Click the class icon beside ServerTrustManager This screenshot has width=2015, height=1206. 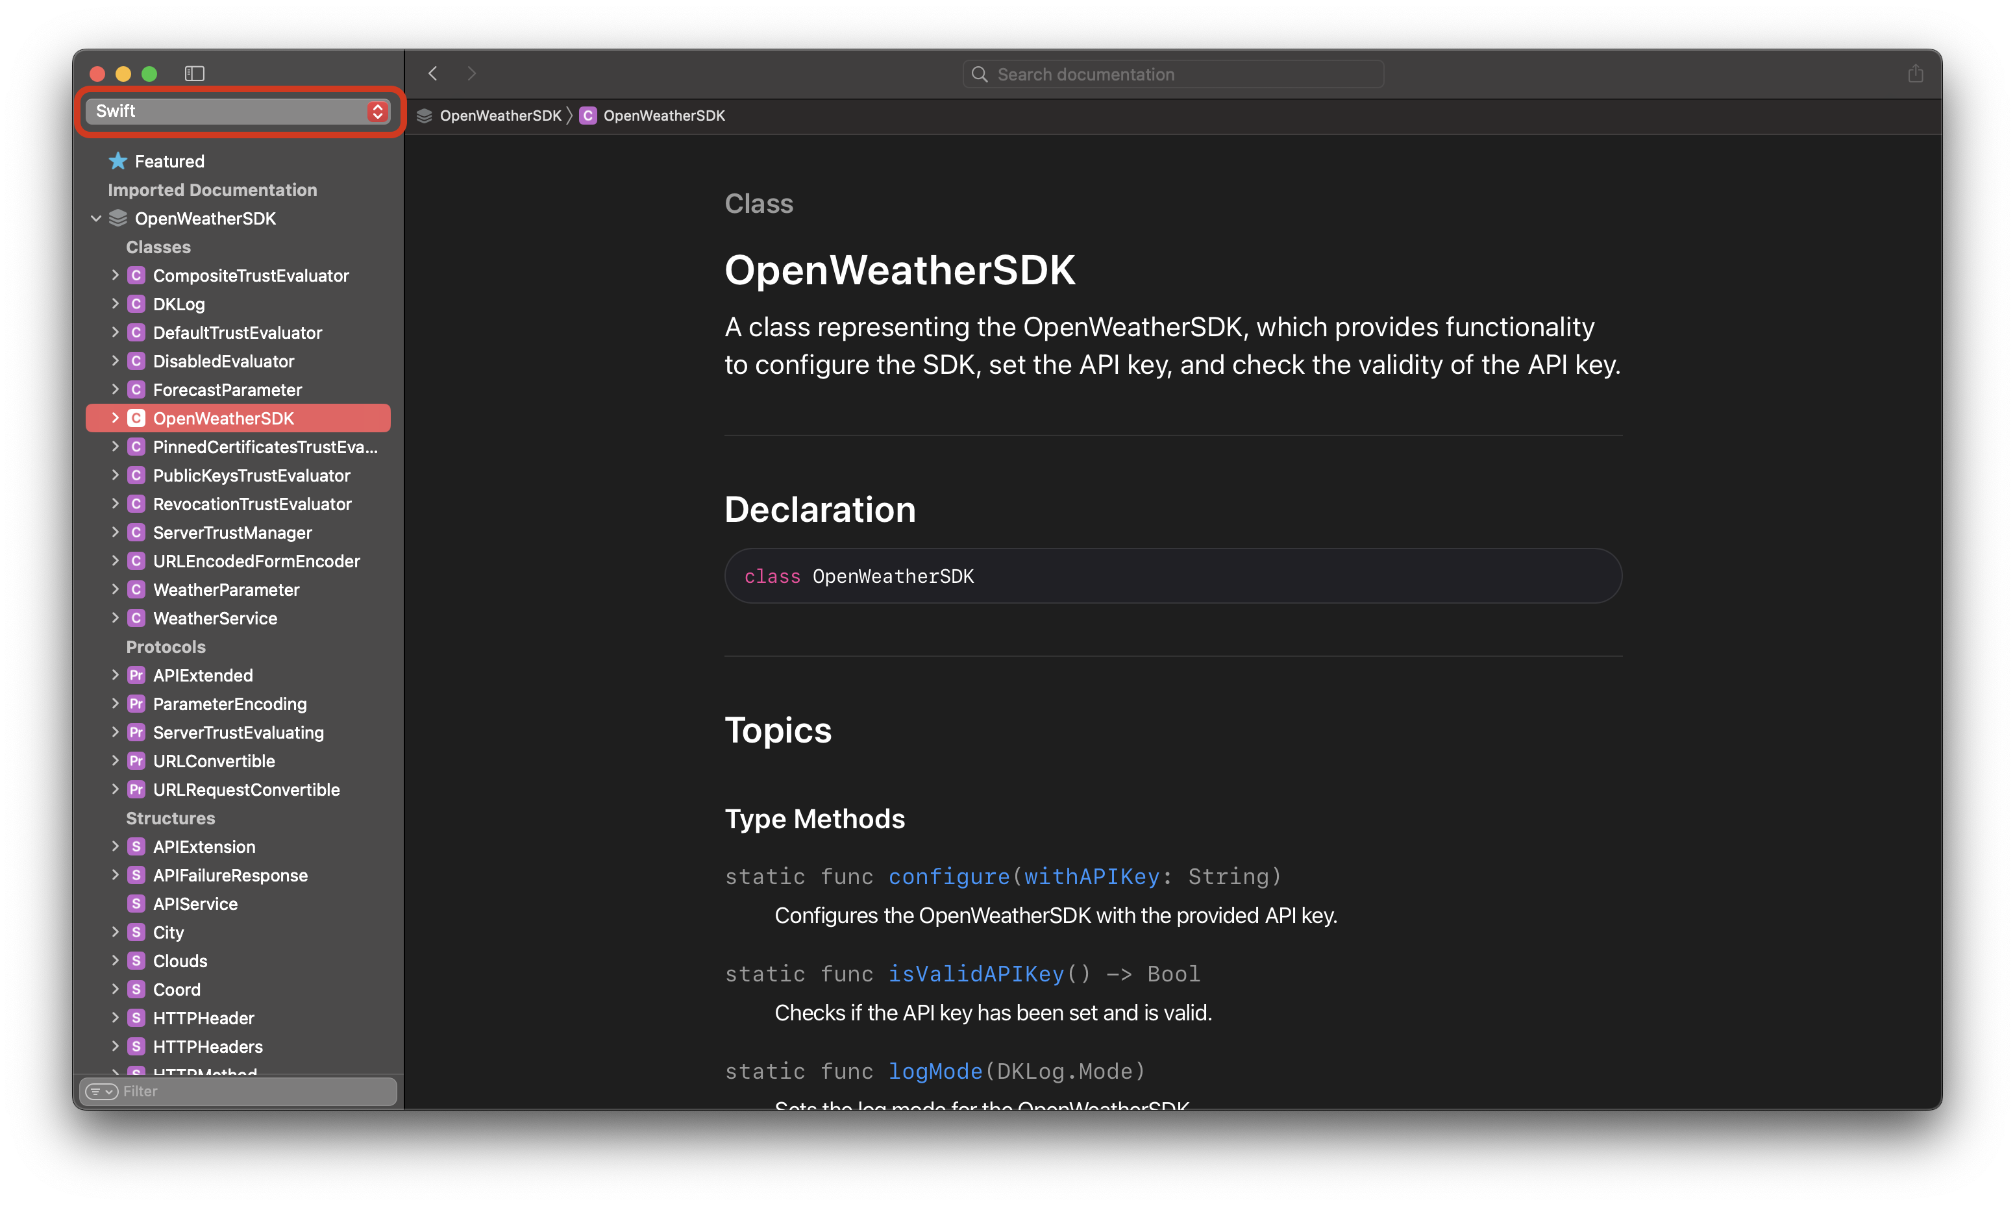click(x=136, y=532)
